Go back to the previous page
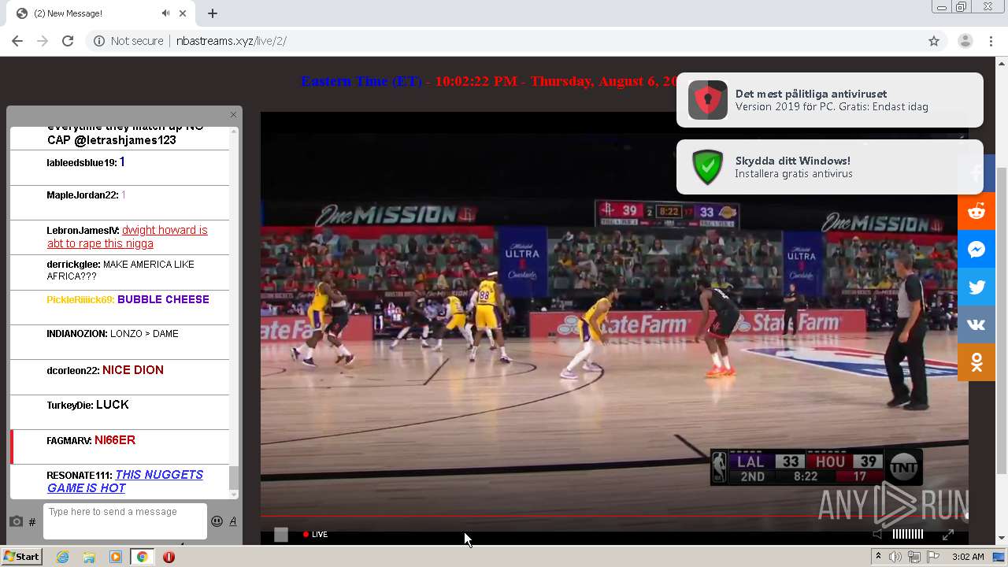The width and height of the screenshot is (1008, 567). coord(17,41)
